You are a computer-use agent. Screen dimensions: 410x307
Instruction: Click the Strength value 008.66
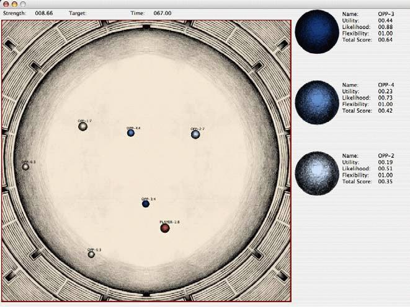point(43,12)
